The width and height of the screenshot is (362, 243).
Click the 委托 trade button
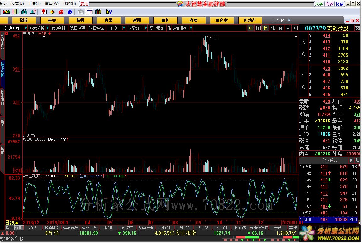(84, 4)
